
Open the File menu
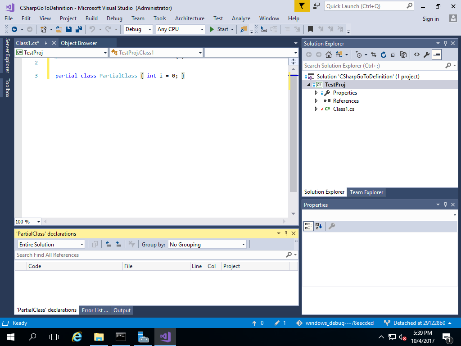click(x=9, y=18)
